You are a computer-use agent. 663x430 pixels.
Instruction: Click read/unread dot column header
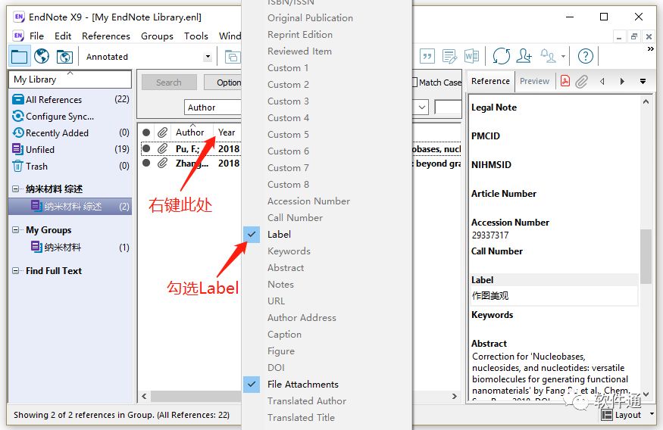point(146,132)
